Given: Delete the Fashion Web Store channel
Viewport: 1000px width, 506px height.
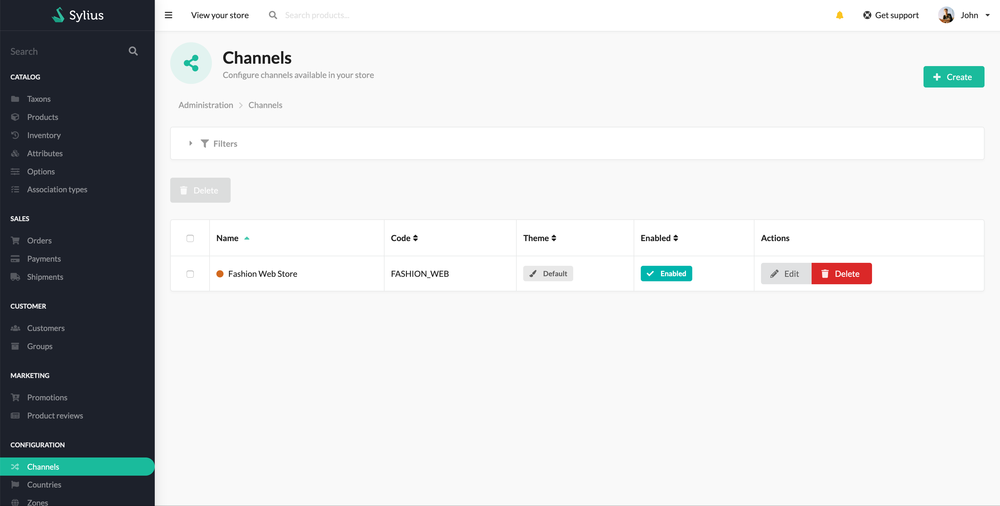Looking at the screenshot, I should (x=841, y=274).
